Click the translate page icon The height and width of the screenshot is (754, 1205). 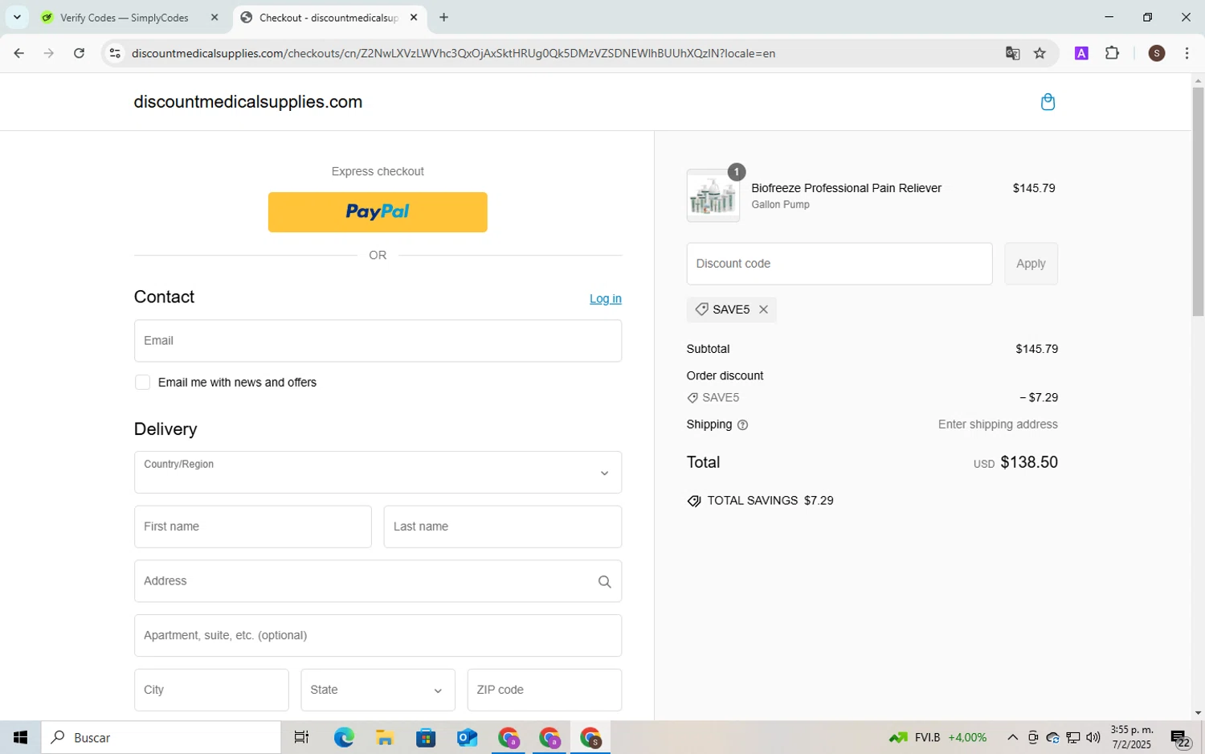(1012, 53)
